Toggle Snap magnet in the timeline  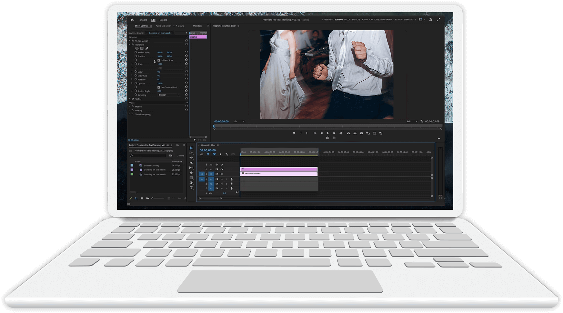pyautogui.click(x=208, y=154)
